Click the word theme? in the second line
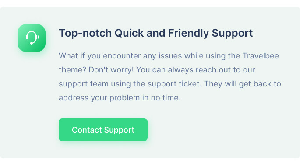Image resolution: width=300 pixels, height=165 pixels. point(73,70)
